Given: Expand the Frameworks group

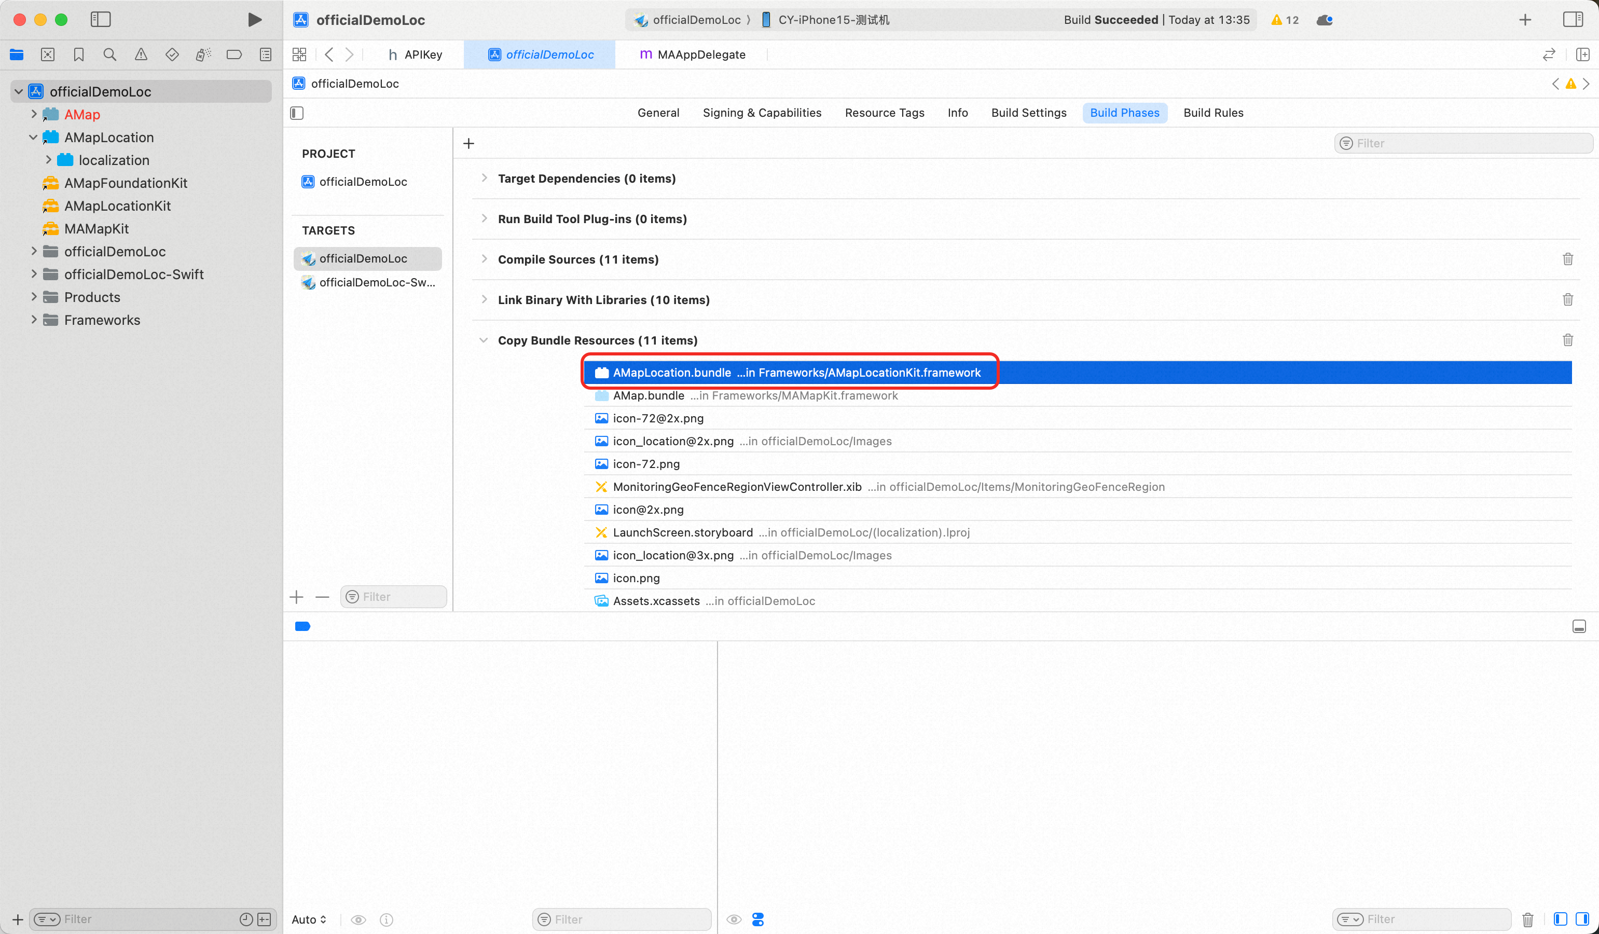Looking at the screenshot, I should [34, 320].
